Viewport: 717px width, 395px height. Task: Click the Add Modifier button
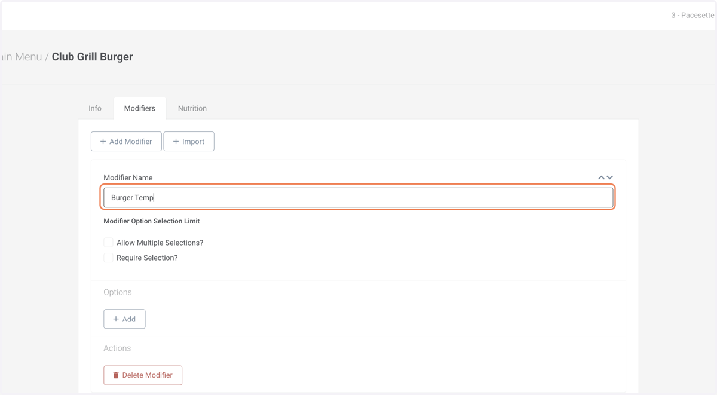point(126,142)
